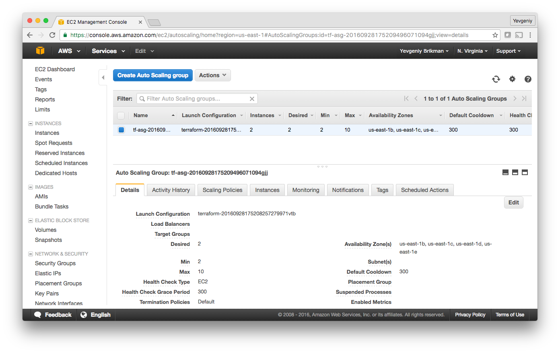Click the English language globe icon
The image size is (560, 353).
84,315
